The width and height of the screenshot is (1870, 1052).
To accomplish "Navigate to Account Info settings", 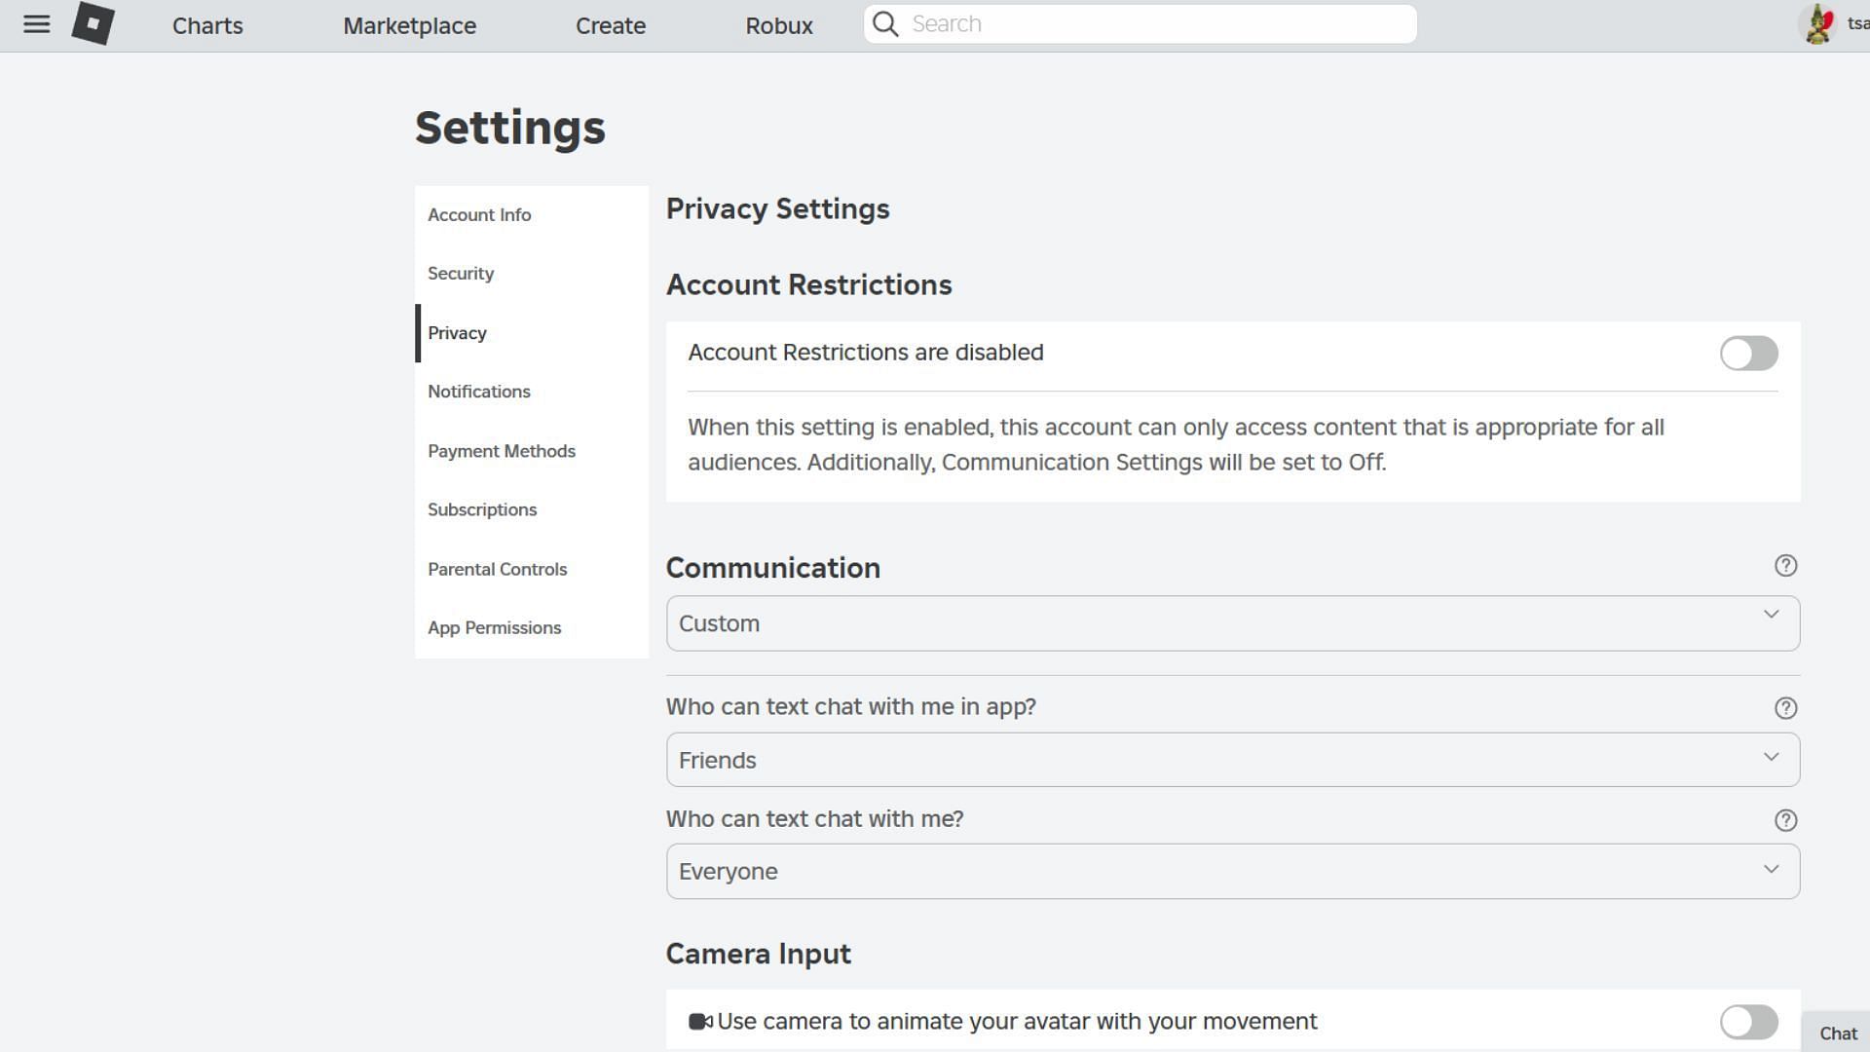I will (479, 214).
